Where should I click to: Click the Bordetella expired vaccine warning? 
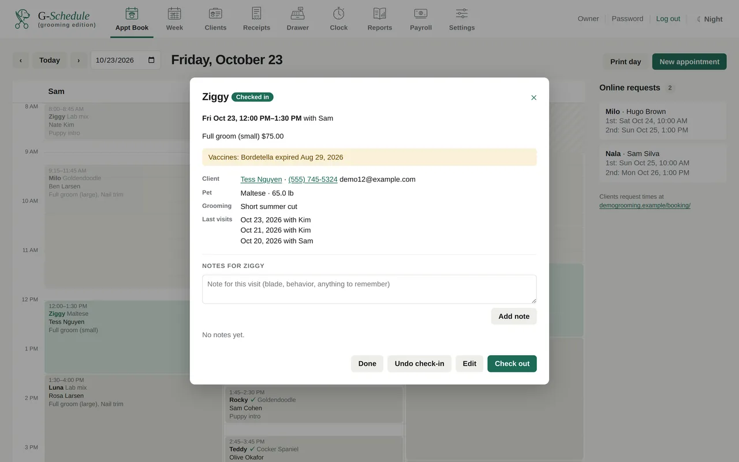tap(369, 157)
